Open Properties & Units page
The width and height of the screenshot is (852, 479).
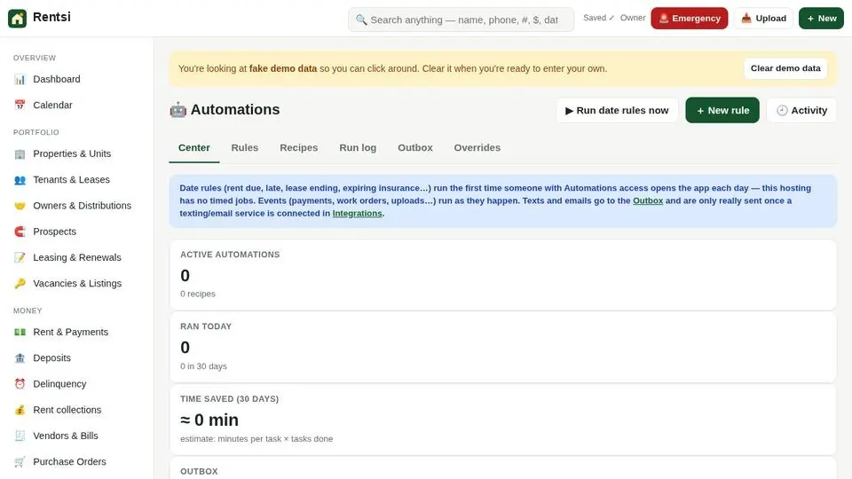(76, 153)
